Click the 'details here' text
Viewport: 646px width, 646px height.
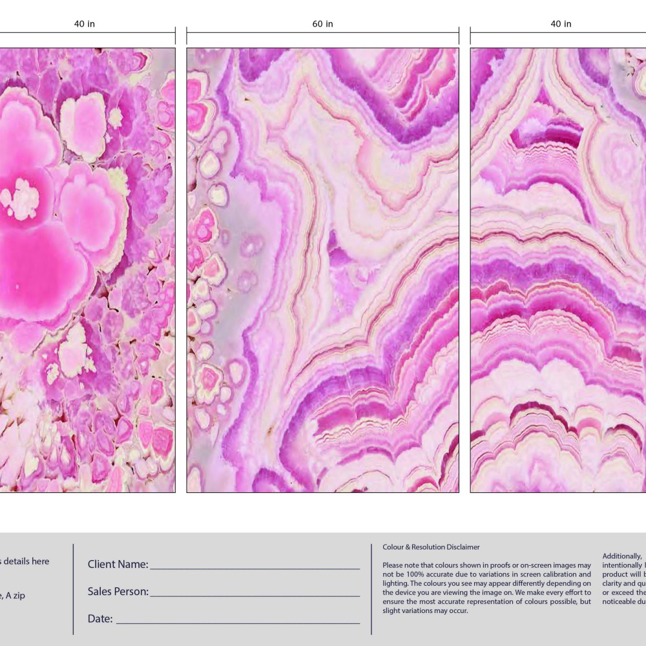26,561
